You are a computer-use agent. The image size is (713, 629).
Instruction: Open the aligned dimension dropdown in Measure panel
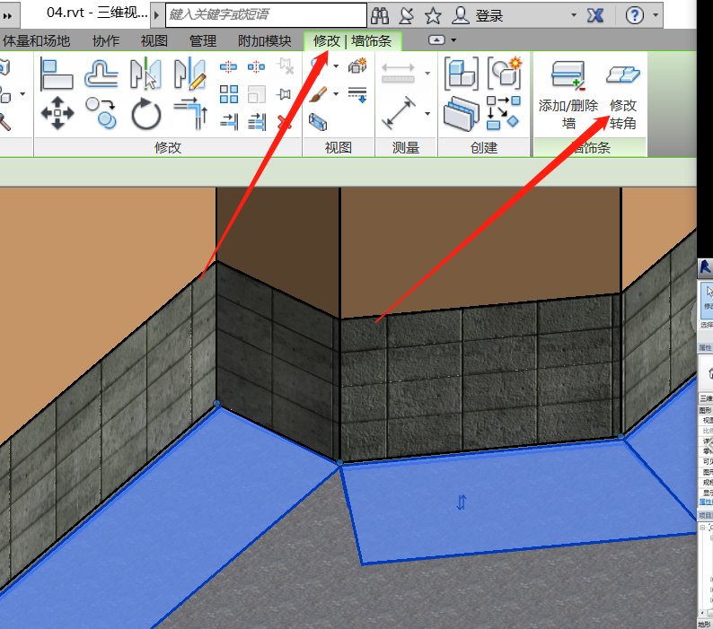[427, 114]
